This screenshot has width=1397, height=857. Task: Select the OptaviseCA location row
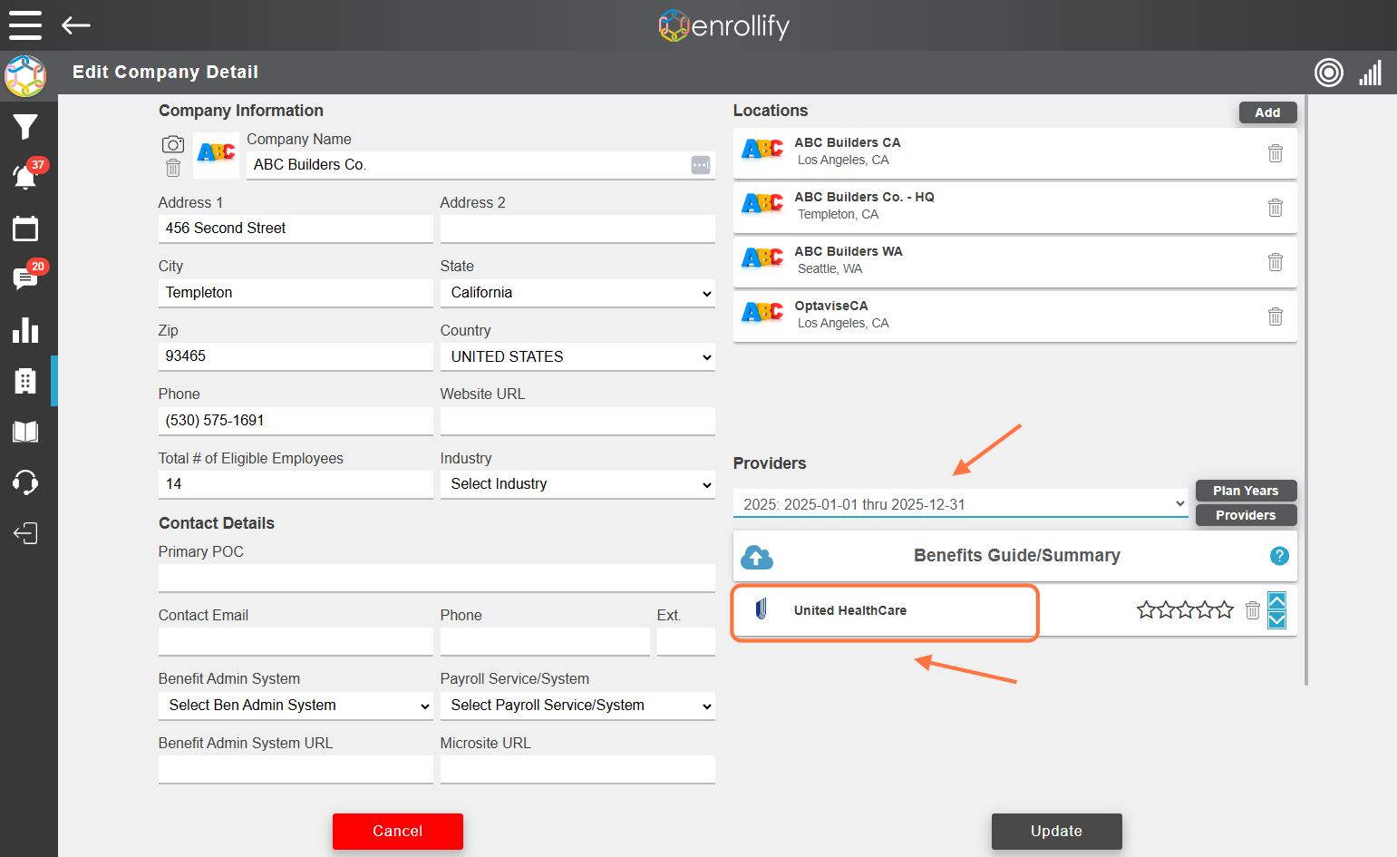point(1015,317)
